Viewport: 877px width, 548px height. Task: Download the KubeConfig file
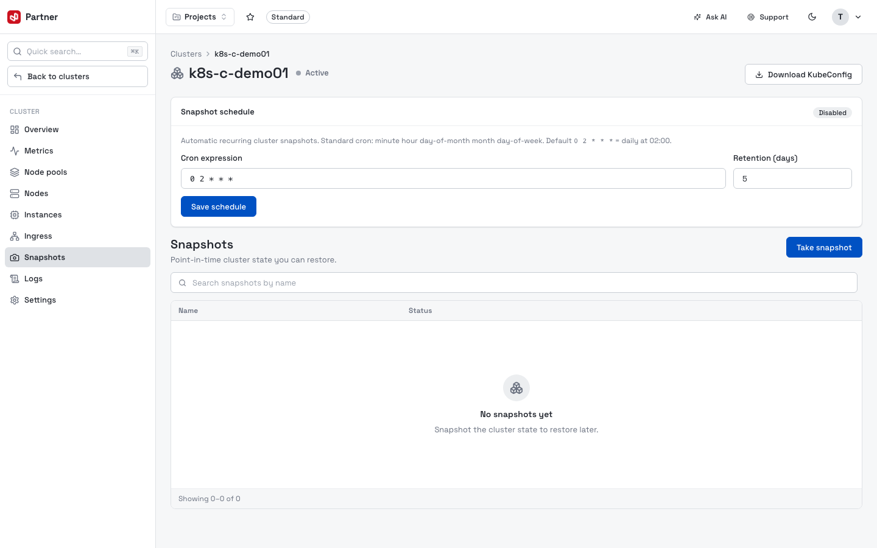tap(803, 74)
